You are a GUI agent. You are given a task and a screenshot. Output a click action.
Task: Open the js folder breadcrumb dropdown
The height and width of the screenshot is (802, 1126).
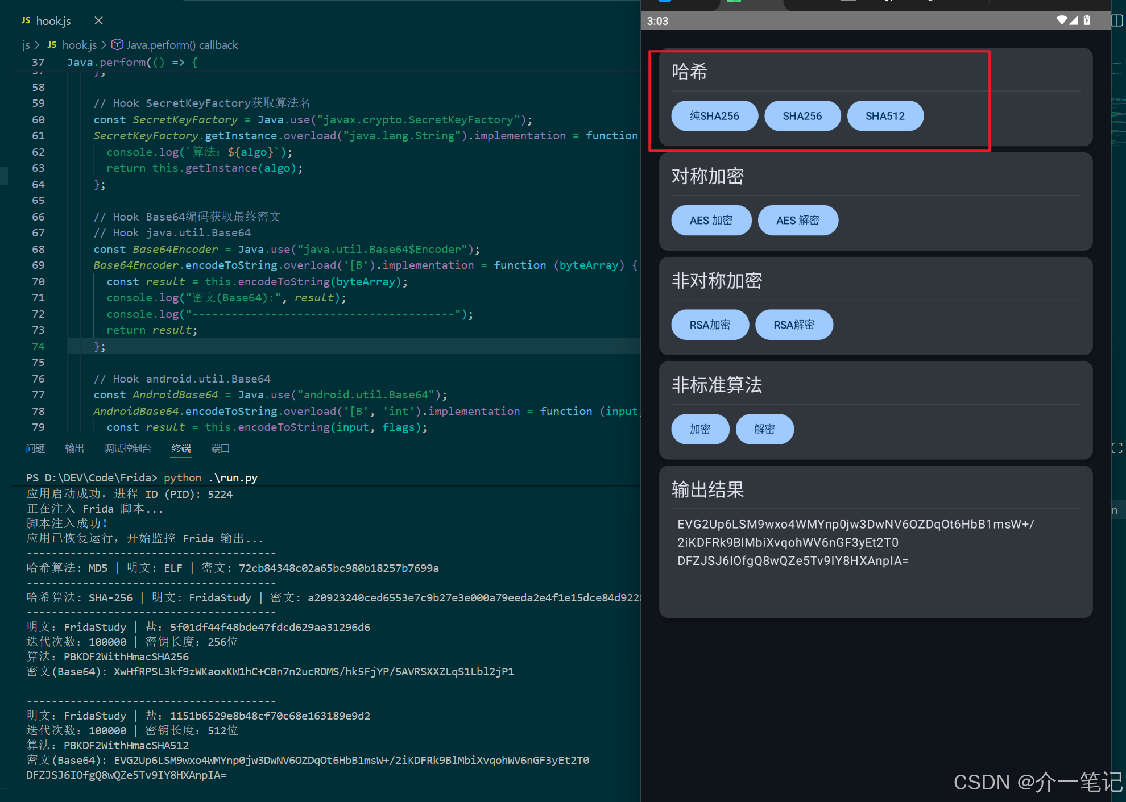(26, 45)
